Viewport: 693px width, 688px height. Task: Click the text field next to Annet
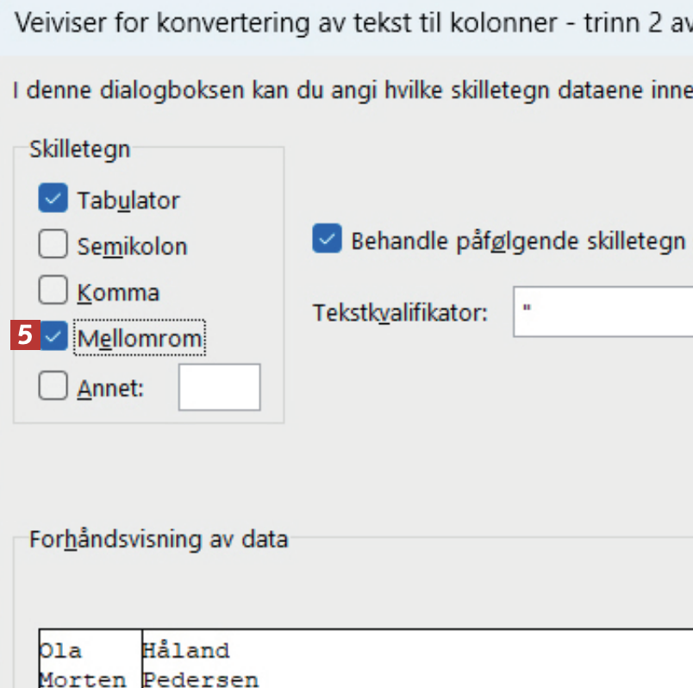[x=219, y=387]
